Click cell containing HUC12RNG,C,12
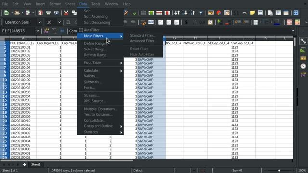 coord(23,43)
